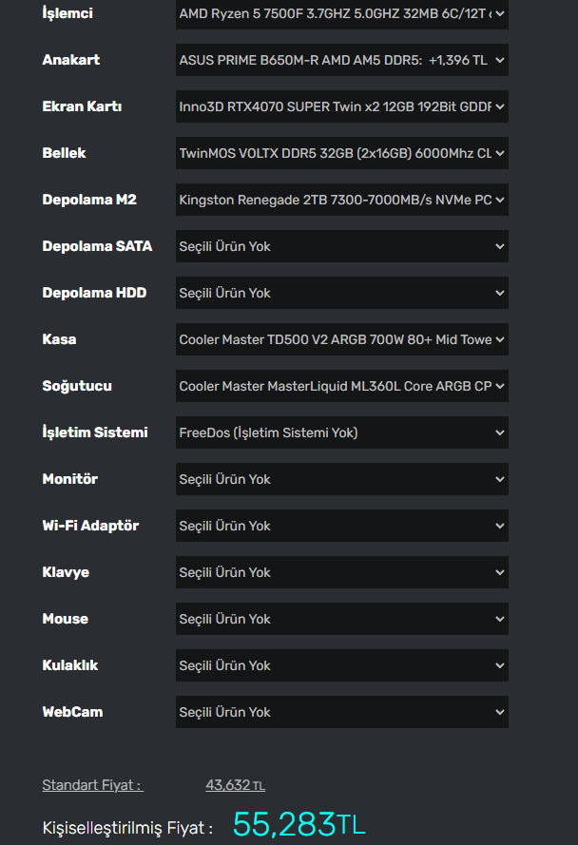Viewport: 578px width, 845px height.
Task: Open the İşlemci processor dropdown
Action: tap(341, 13)
